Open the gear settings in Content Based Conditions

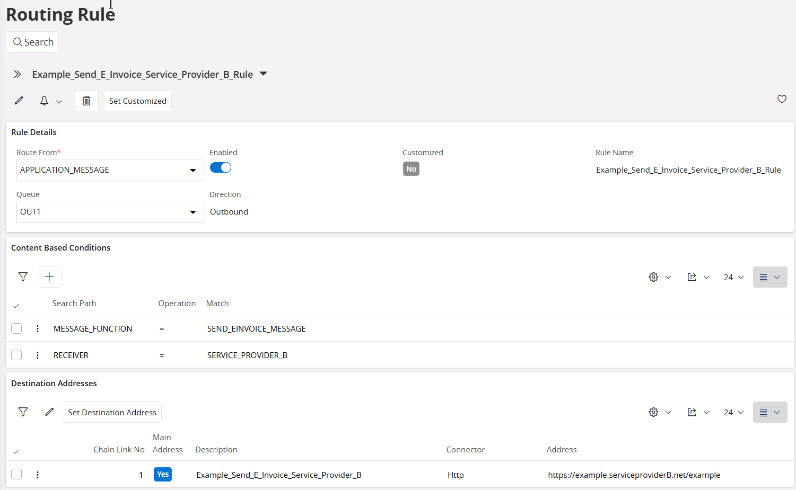click(654, 277)
